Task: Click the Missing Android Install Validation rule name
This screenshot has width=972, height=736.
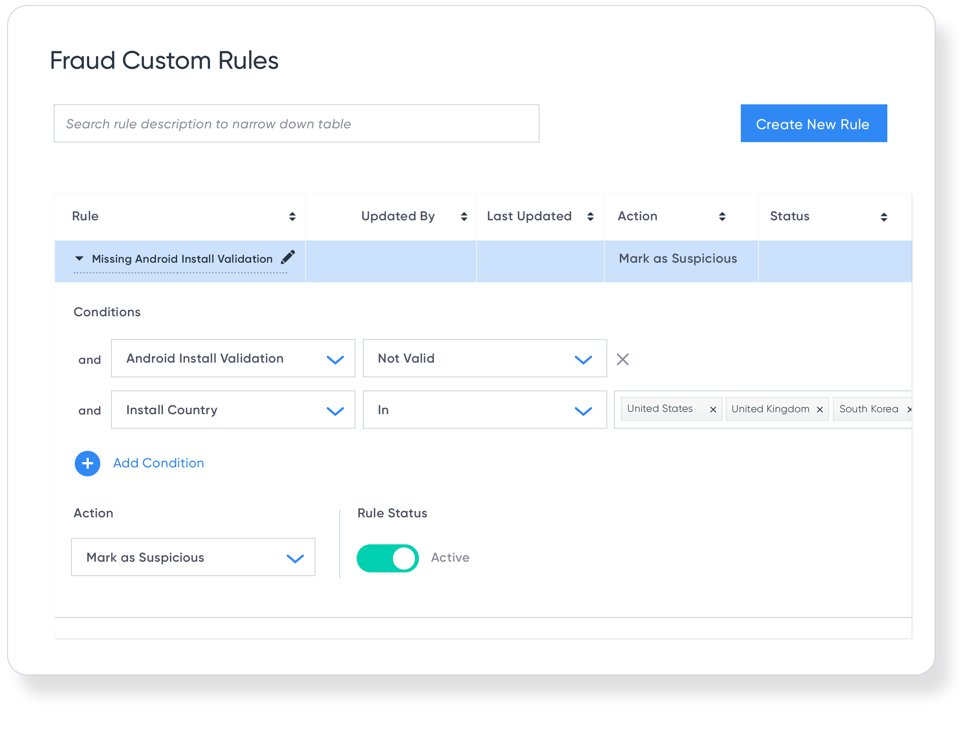Action: point(182,259)
